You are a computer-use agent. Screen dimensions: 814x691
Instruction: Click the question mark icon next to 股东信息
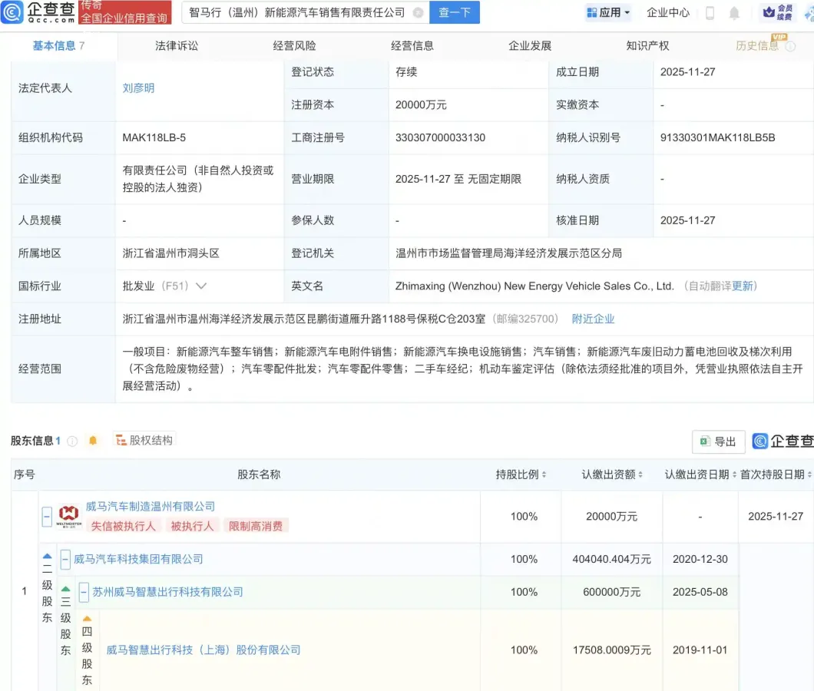71,440
